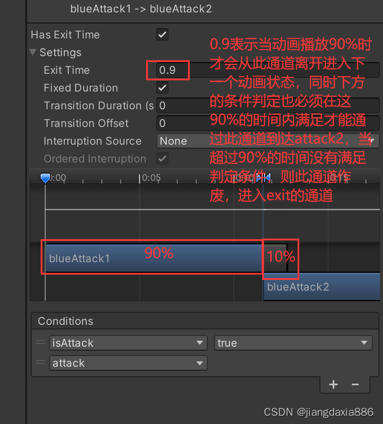The height and width of the screenshot is (424, 383).
Task: Click the Transition Offset input field
Action: [x=268, y=123]
